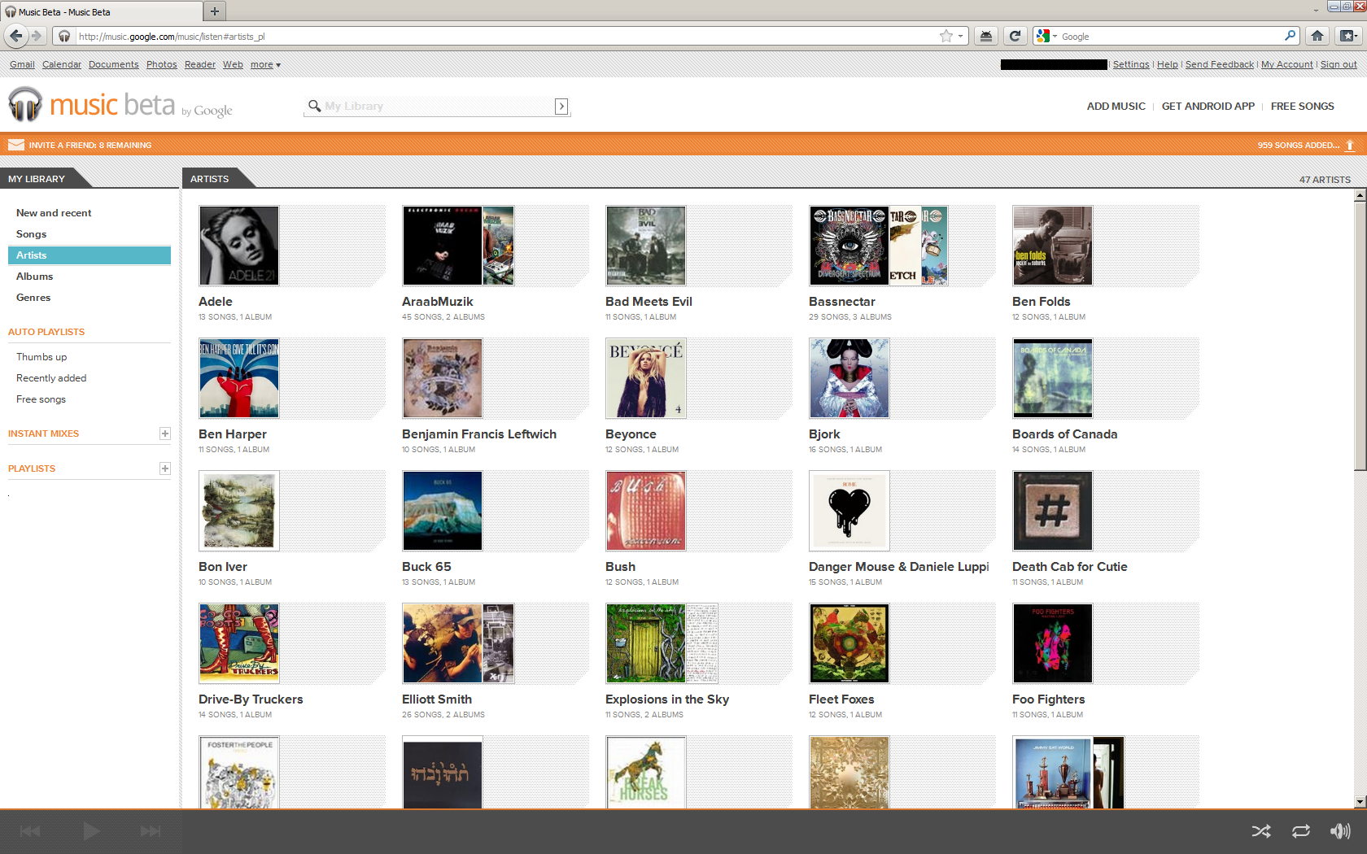The height and width of the screenshot is (854, 1367).
Task: Toggle repeat playback
Action: (1301, 831)
